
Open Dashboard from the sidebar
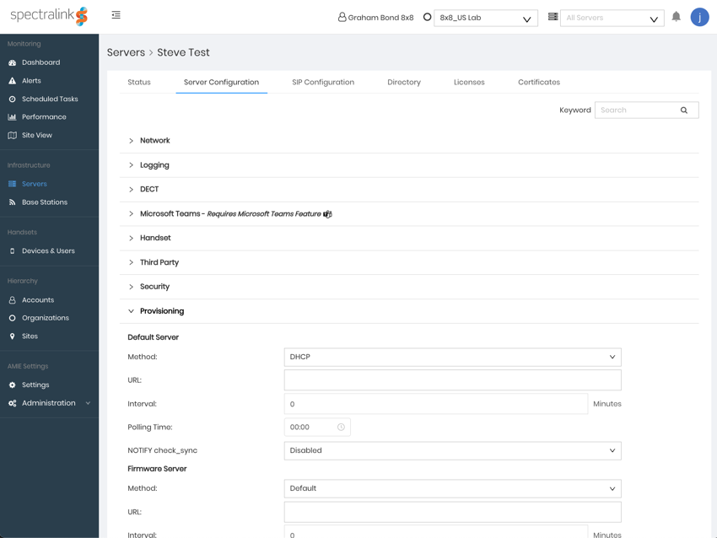pyautogui.click(x=40, y=62)
